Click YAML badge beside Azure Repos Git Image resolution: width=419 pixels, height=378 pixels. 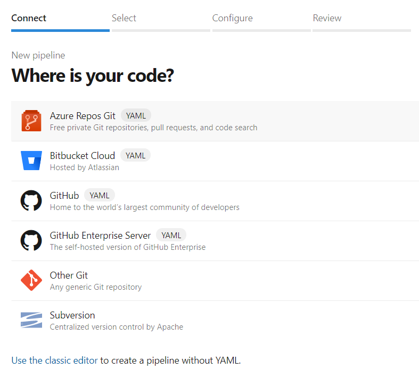point(136,116)
